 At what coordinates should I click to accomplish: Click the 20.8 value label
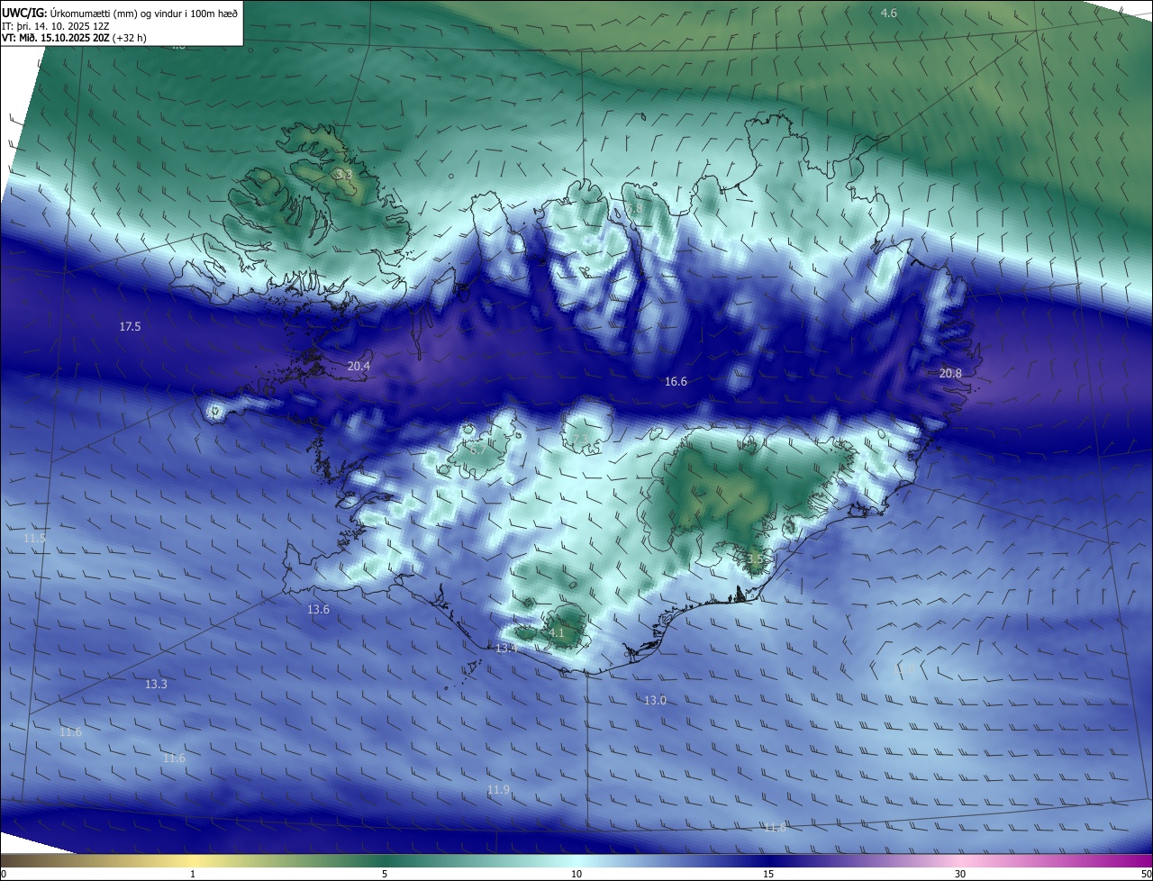[x=950, y=373]
